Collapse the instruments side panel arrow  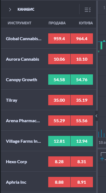96,116
